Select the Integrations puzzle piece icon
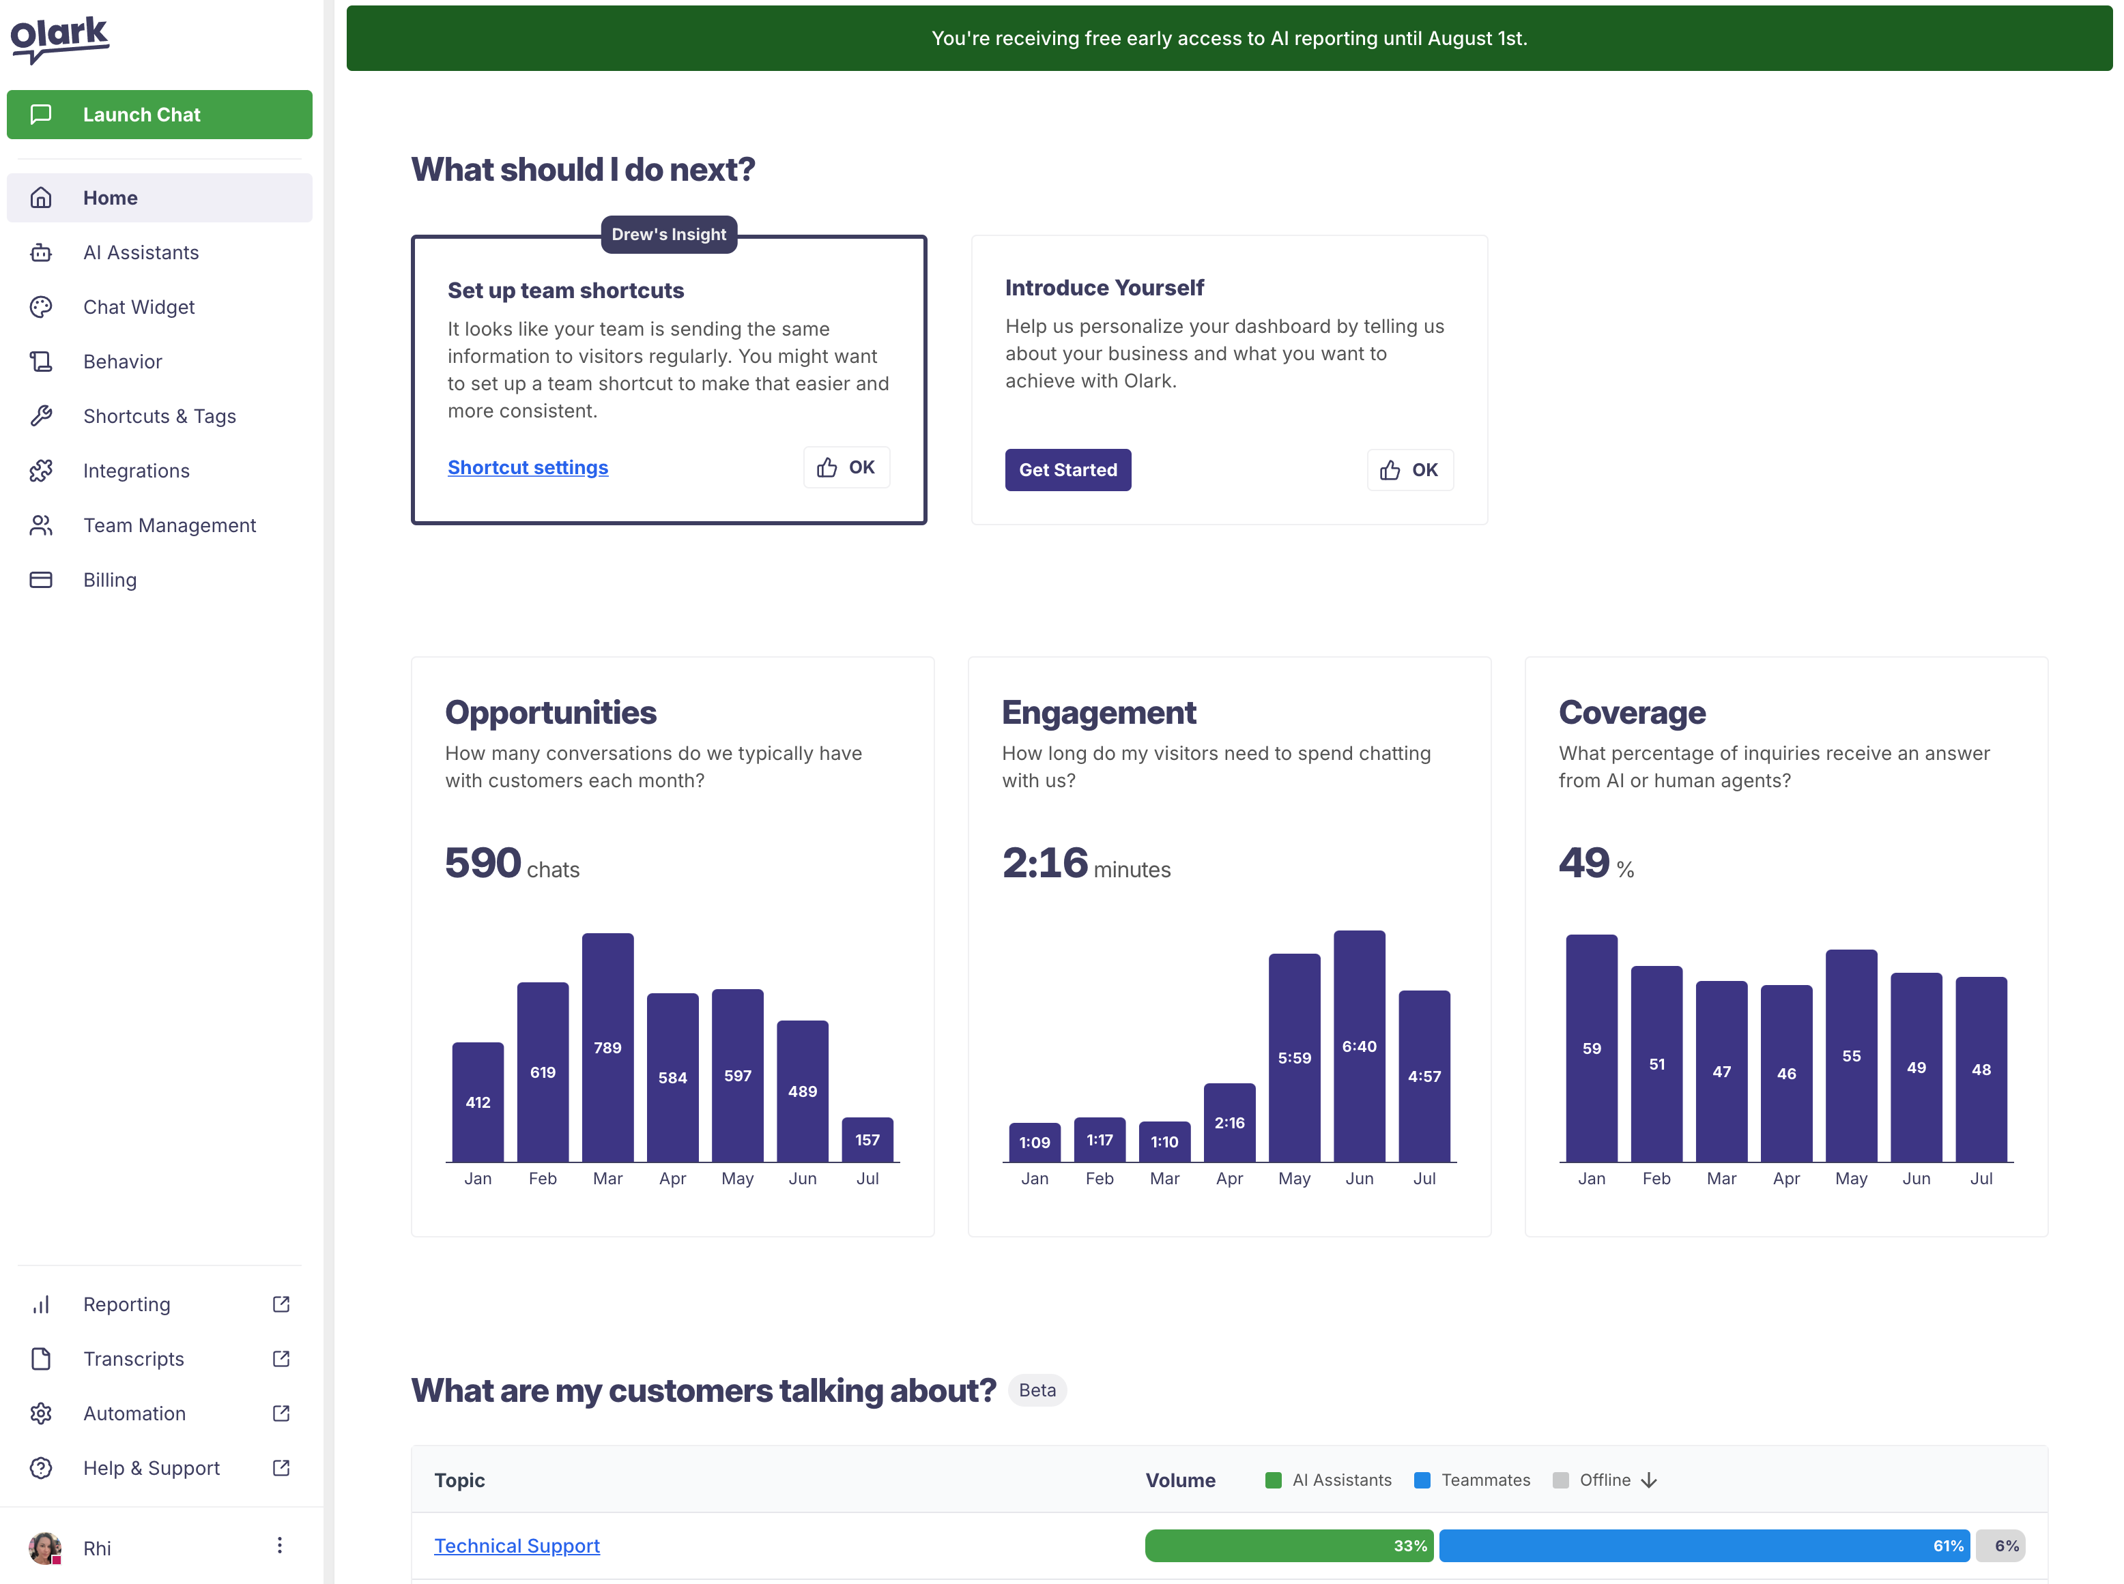The image size is (2124, 1584). point(41,470)
